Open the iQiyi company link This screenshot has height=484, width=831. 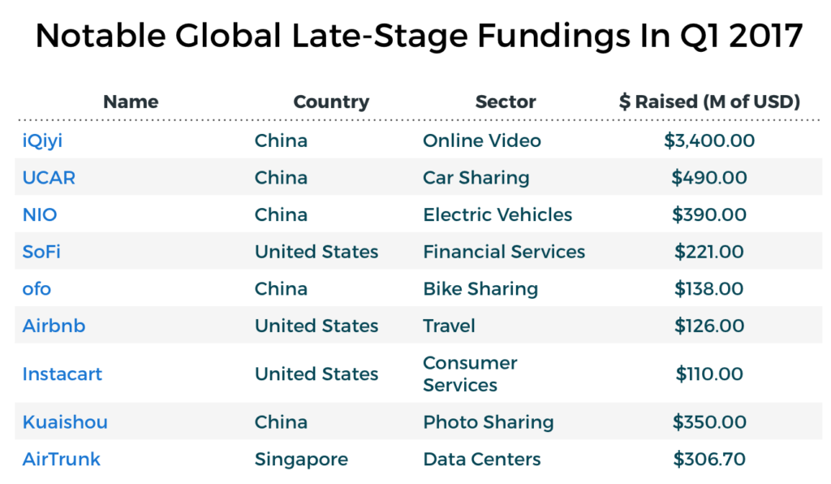(42, 141)
